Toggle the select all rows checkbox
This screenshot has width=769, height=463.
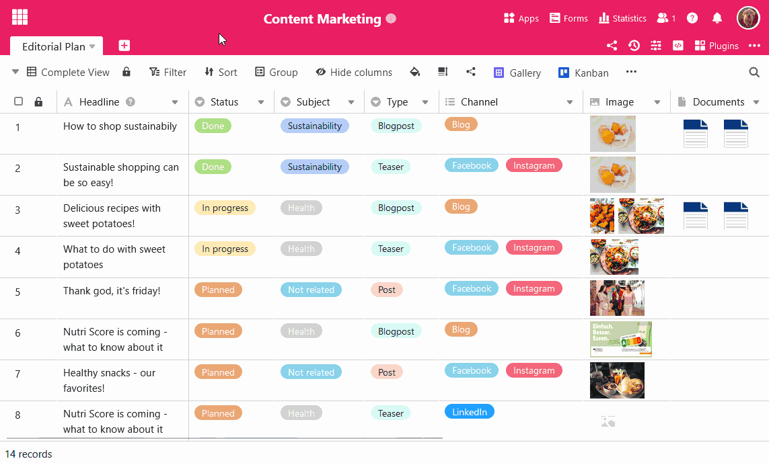click(x=19, y=101)
